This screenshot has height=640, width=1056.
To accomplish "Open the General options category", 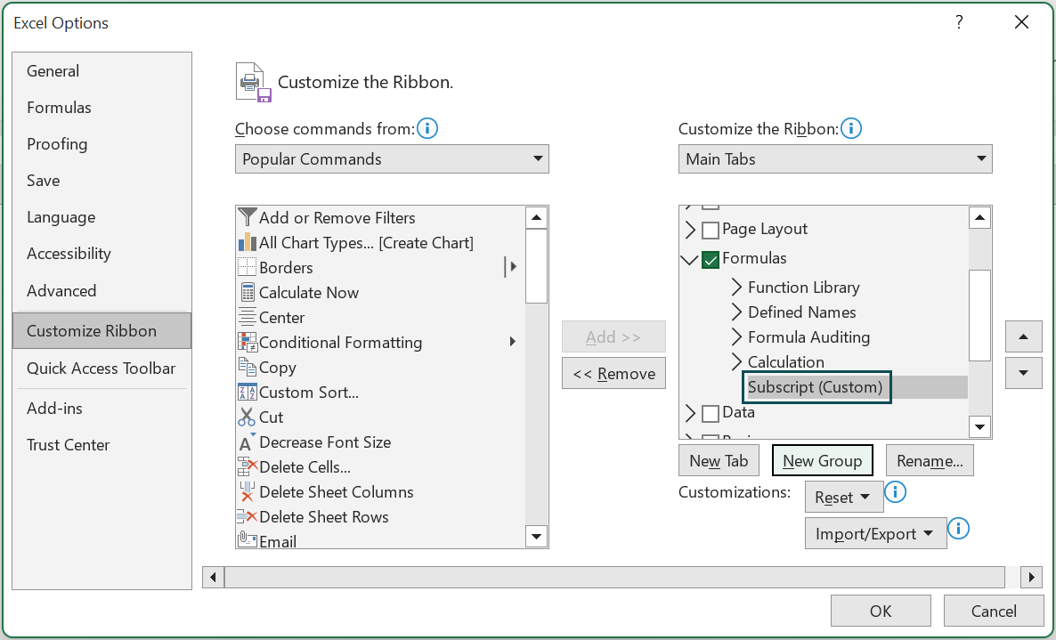I will pos(102,70).
